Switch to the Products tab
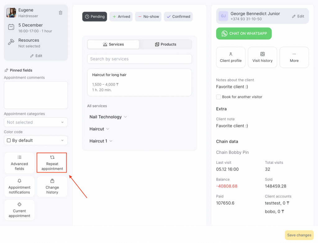Viewport: 318px width, 243px height. tap(166, 44)
